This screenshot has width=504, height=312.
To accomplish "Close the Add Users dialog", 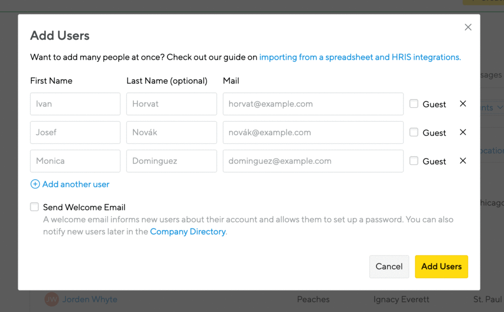I will coord(468,28).
